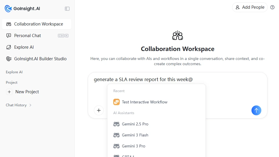Viewport: 279px width, 157px height.
Task: Click the "Collaboration Workspace" page title
Action: click(x=178, y=49)
